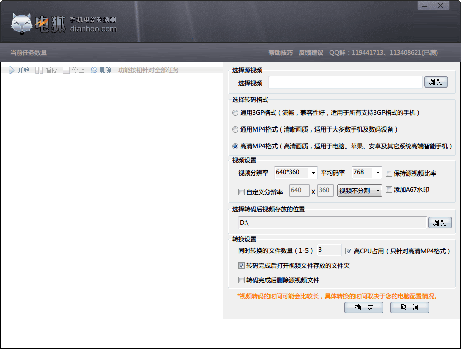Click the 电狐 fox logo icon
Screen dimensions: 461x349
coord(22,24)
